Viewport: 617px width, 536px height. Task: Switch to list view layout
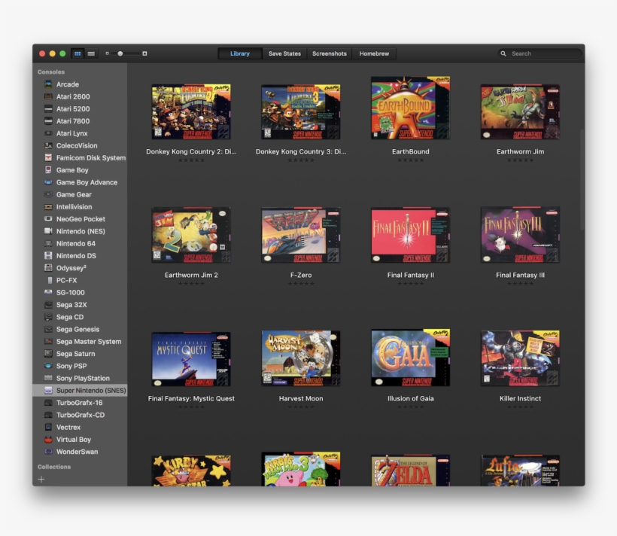(x=91, y=53)
